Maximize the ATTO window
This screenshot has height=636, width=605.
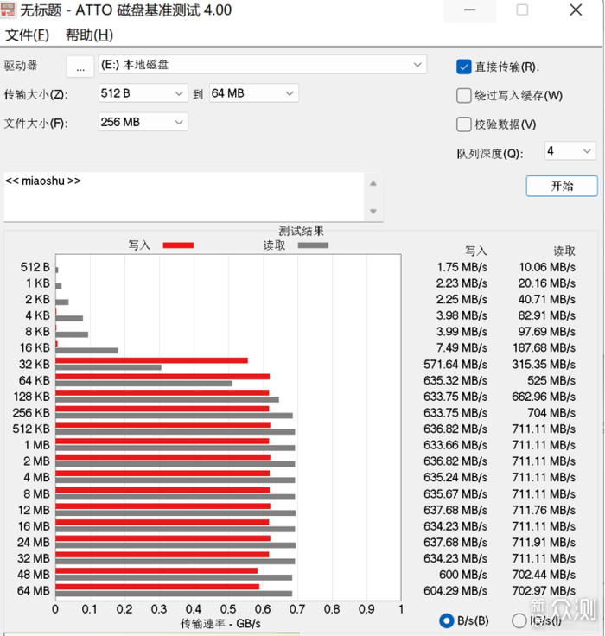coord(522,10)
